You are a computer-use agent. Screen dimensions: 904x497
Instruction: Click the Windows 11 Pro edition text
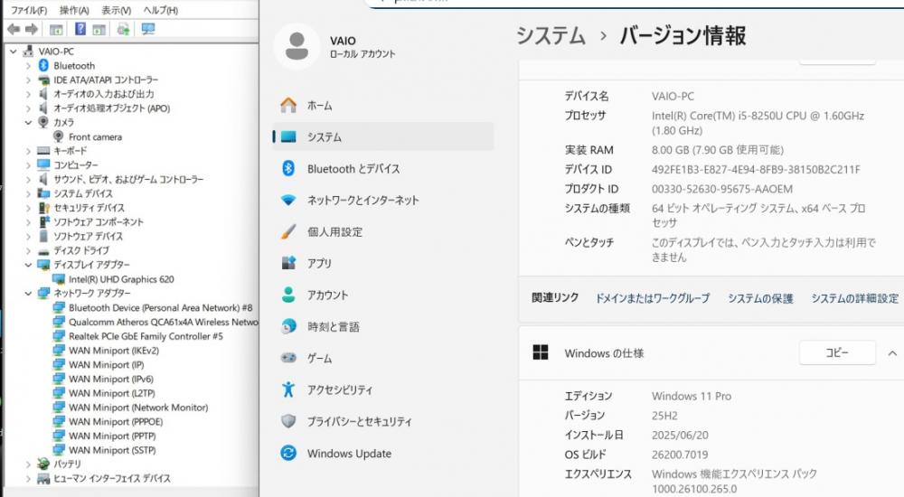tap(692, 396)
